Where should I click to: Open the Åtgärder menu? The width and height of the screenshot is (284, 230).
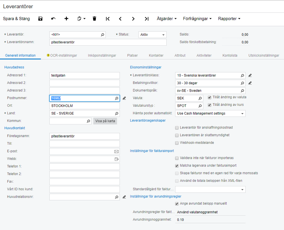click(167, 19)
